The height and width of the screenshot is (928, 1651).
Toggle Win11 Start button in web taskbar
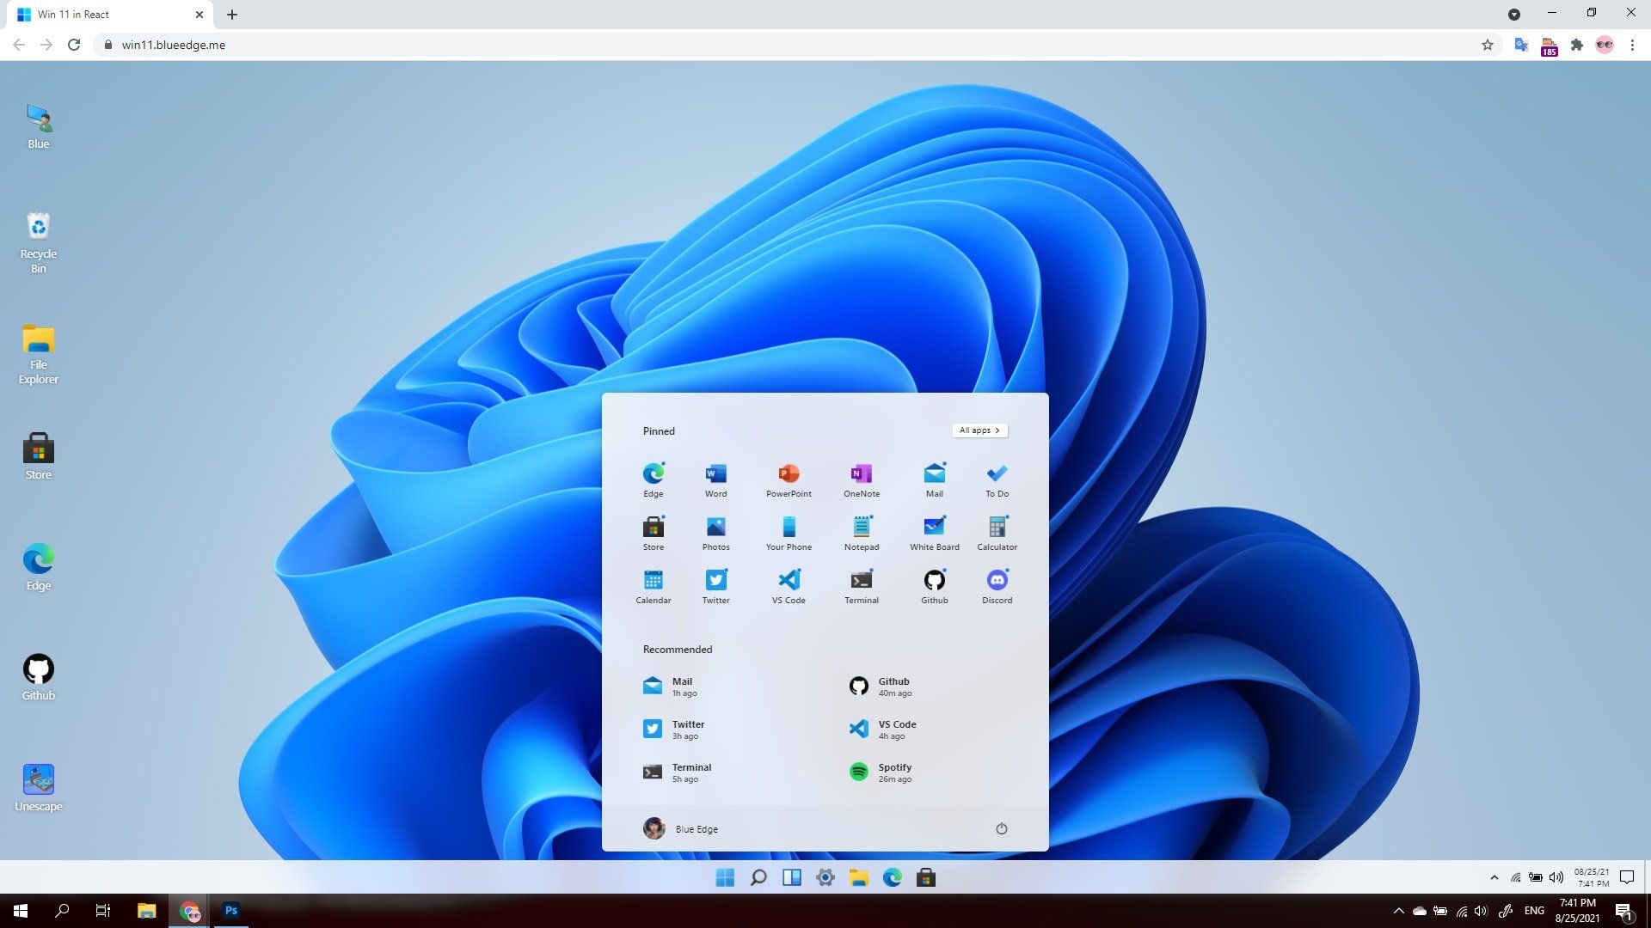[725, 877]
